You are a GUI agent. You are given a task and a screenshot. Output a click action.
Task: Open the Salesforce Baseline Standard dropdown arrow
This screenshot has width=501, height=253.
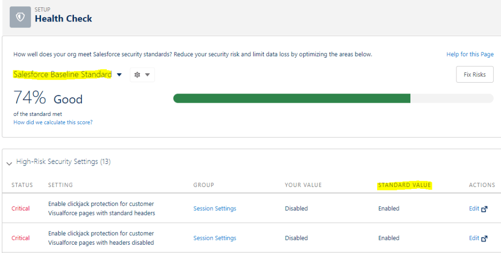pyautogui.click(x=119, y=75)
